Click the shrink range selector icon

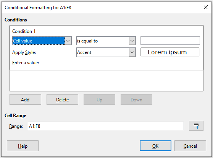tap(196, 126)
